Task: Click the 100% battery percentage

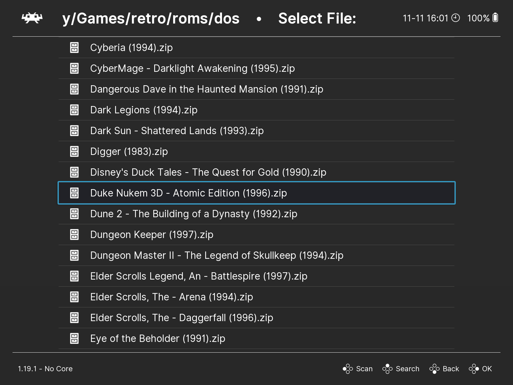Action: [x=478, y=18]
